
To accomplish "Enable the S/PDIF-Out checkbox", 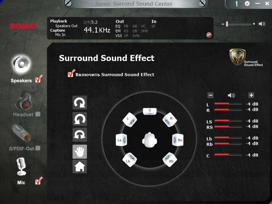I will point(38,148).
